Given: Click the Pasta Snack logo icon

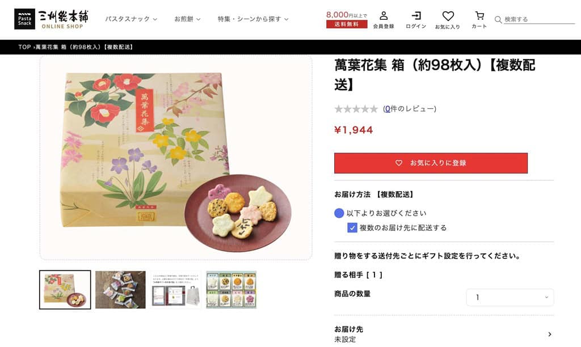Looking at the screenshot, I should (x=24, y=19).
